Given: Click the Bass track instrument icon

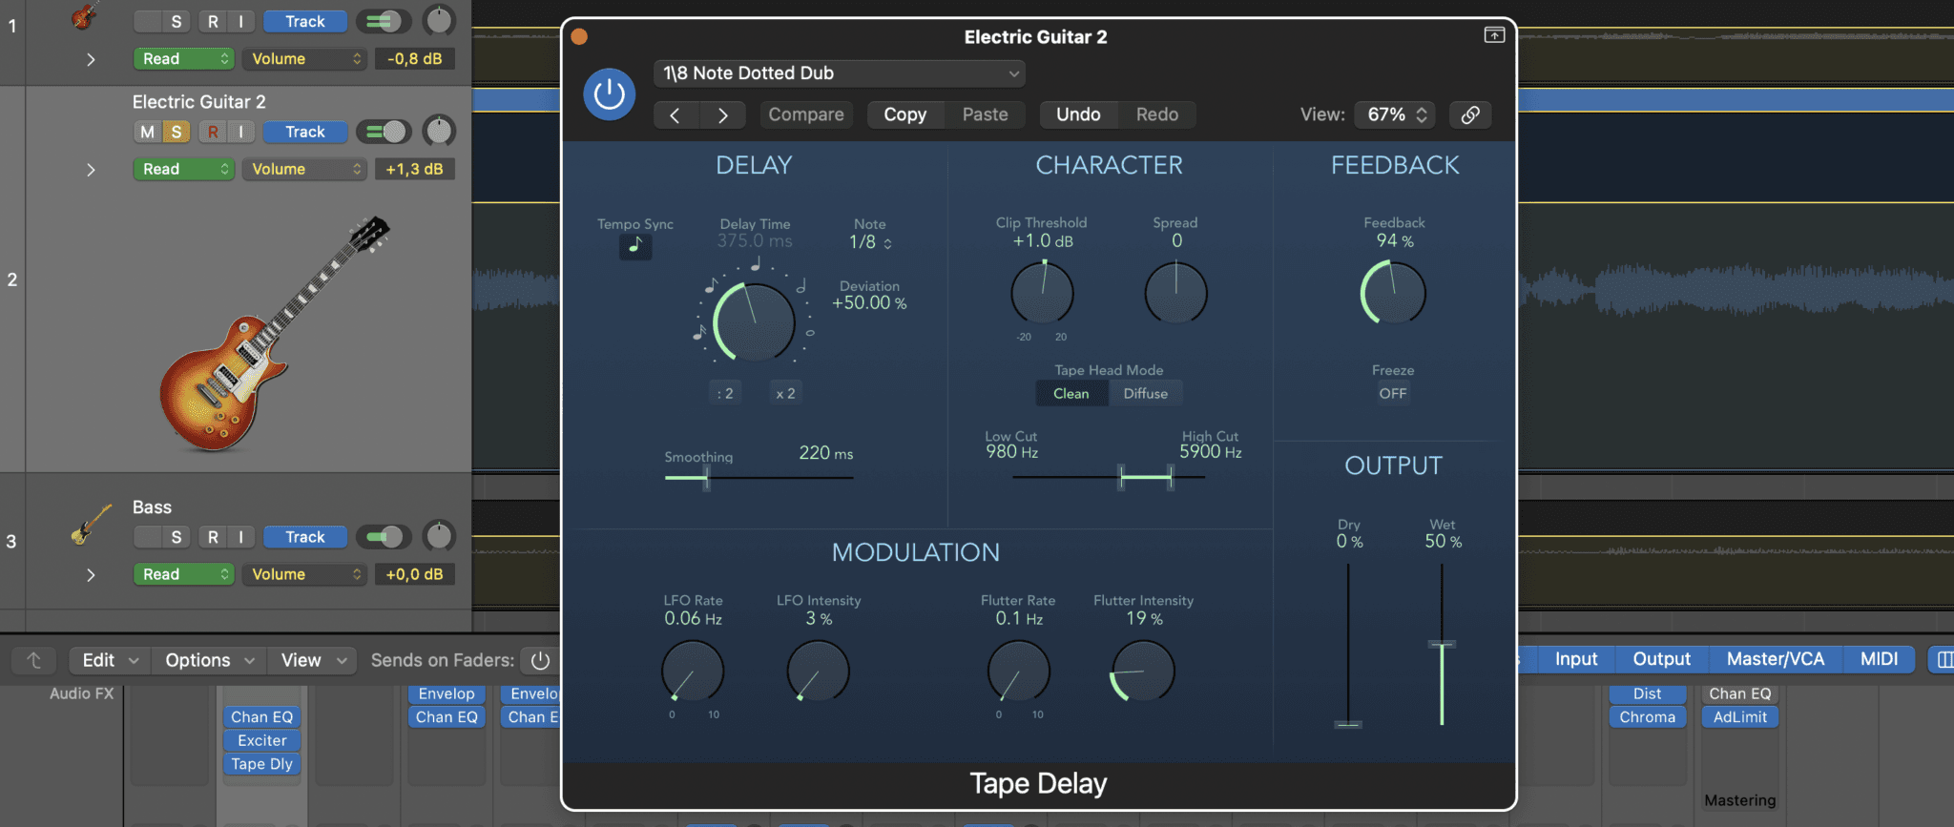Looking at the screenshot, I should point(91,525).
